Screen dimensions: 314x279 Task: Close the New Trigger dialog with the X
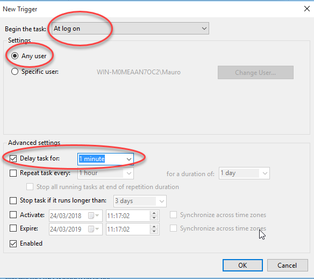tap(307, 9)
